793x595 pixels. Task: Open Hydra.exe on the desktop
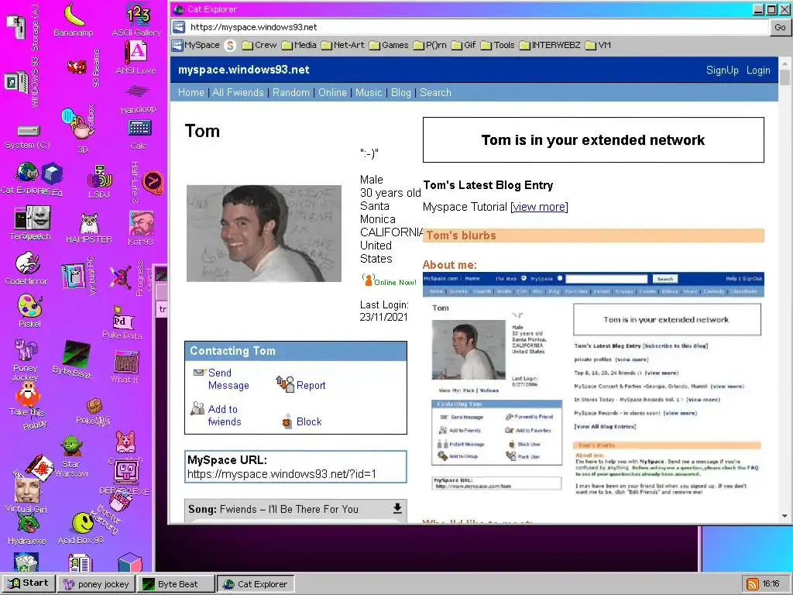[27, 528]
